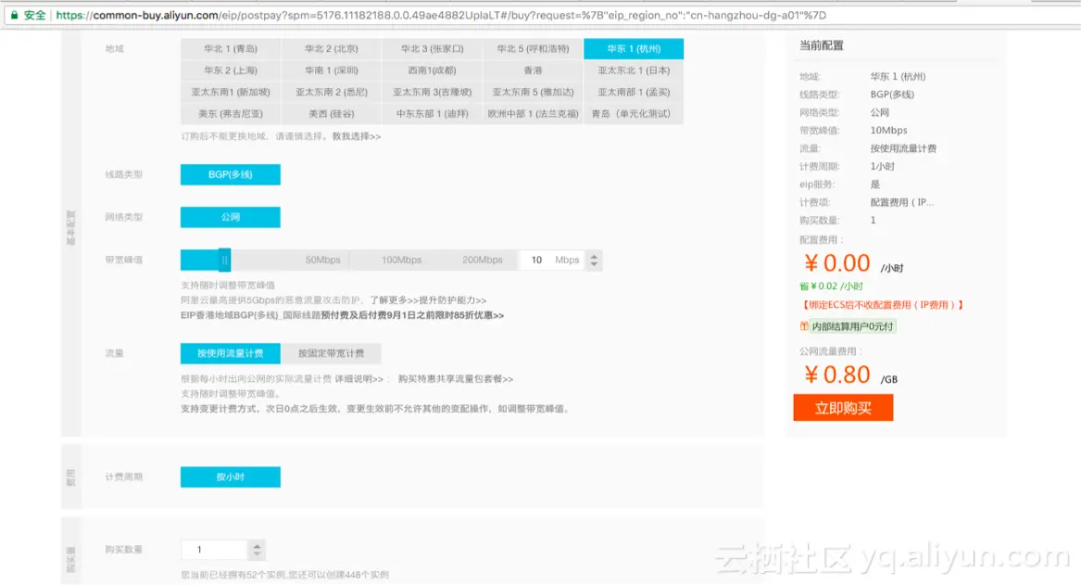
Task: Click 10Mbps bandwidth value in 当前配置
Action: pyautogui.click(x=888, y=131)
